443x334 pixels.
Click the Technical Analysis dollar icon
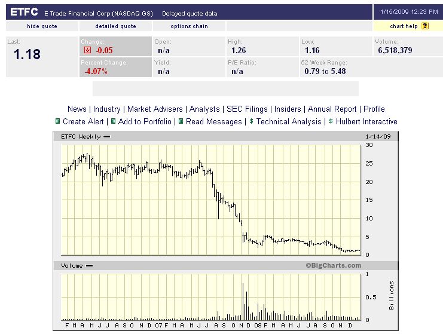click(x=252, y=121)
